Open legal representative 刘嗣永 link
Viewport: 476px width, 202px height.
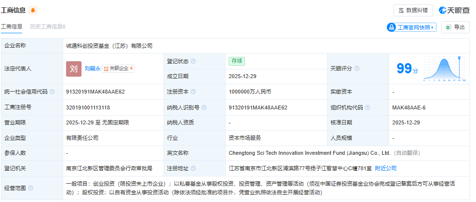[93, 69]
